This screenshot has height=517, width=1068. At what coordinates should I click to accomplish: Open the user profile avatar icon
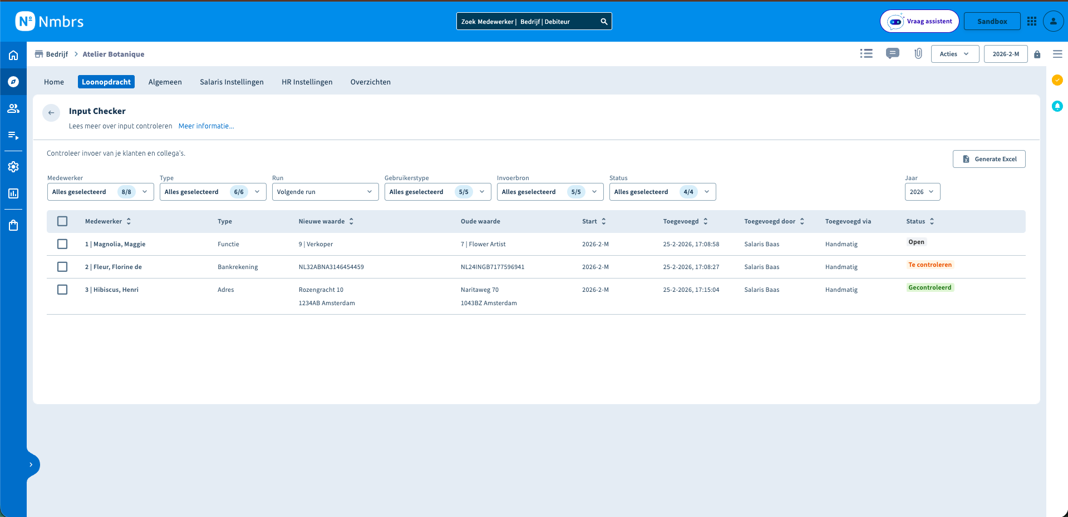tap(1052, 21)
